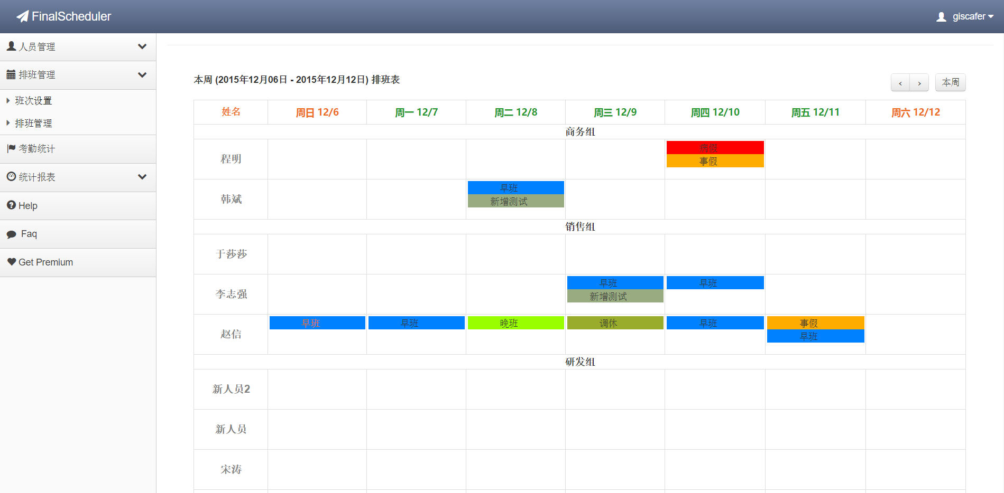This screenshot has width=1004, height=493.
Task: Expand the 人员管理 chevron arrow
Action: pos(142,46)
